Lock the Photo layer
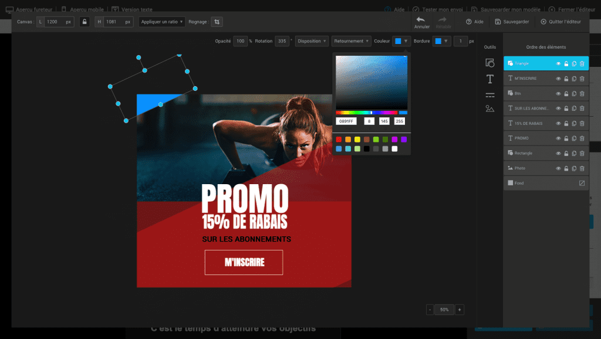This screenshot has width=601, height=339. tap(566, 168)
